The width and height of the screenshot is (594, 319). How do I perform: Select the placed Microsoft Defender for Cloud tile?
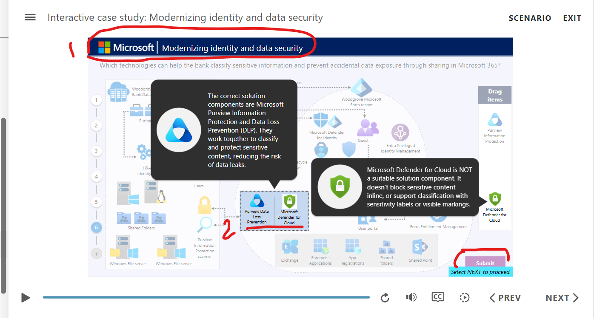coord(289,210)
